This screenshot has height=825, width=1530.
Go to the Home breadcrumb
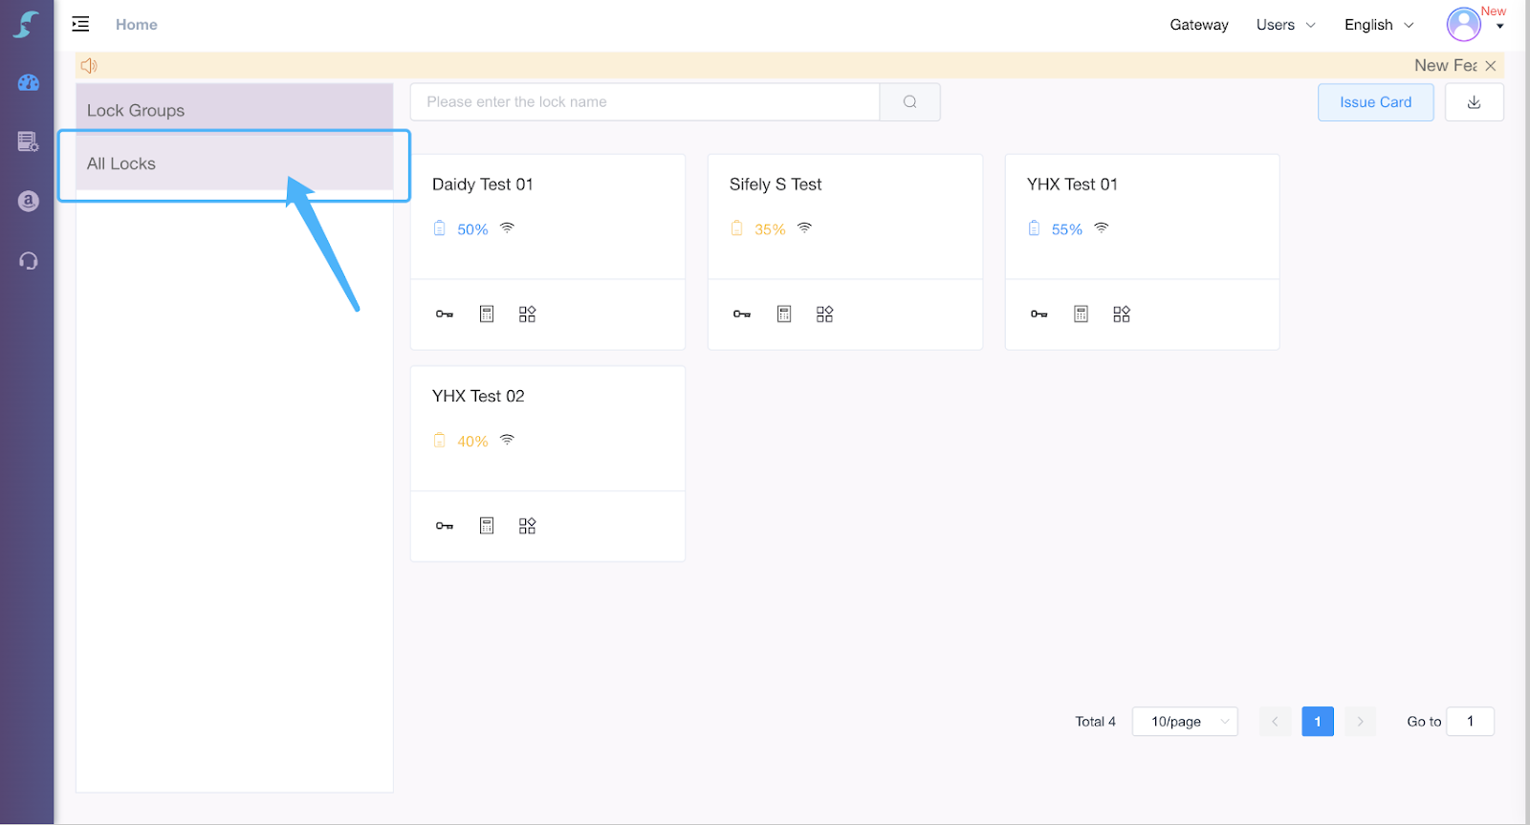click(137, 25)
